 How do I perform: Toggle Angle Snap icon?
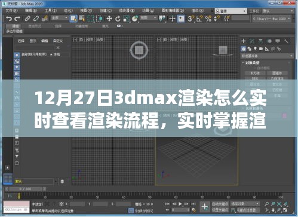click(199, 19)
